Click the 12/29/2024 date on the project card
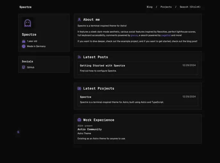The image size is (220, 163). [189, 96]
